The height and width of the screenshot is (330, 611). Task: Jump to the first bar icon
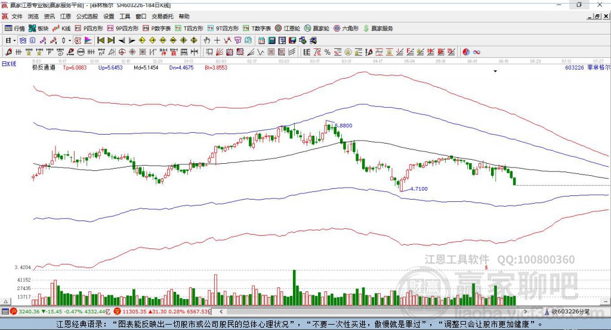pos(101,41)
